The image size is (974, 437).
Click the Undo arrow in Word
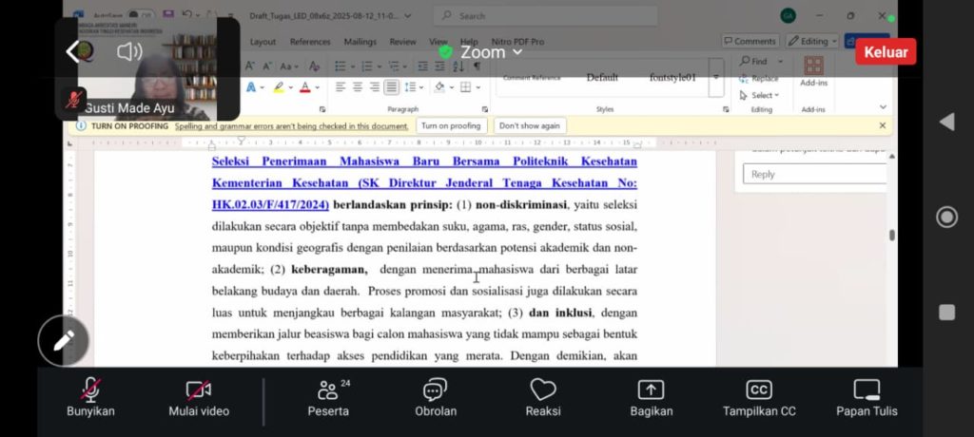point(187,14)
